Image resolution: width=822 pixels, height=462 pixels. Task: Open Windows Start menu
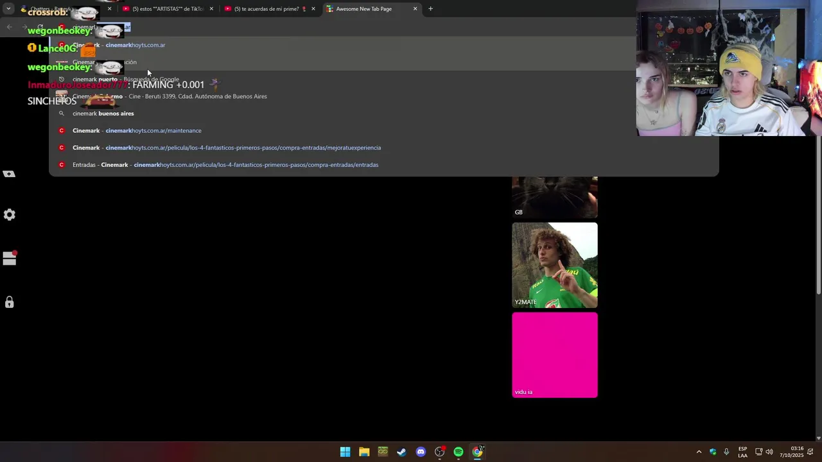click(345, 452)
